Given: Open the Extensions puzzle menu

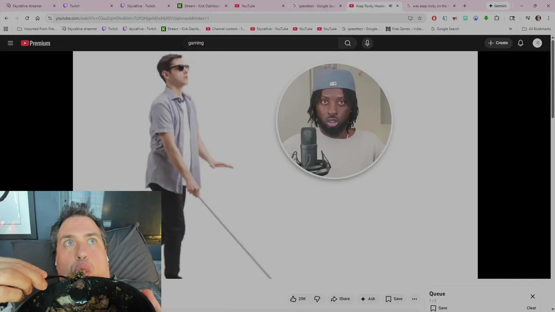Looking at the screenshot, I should click(x=497, y=18).
